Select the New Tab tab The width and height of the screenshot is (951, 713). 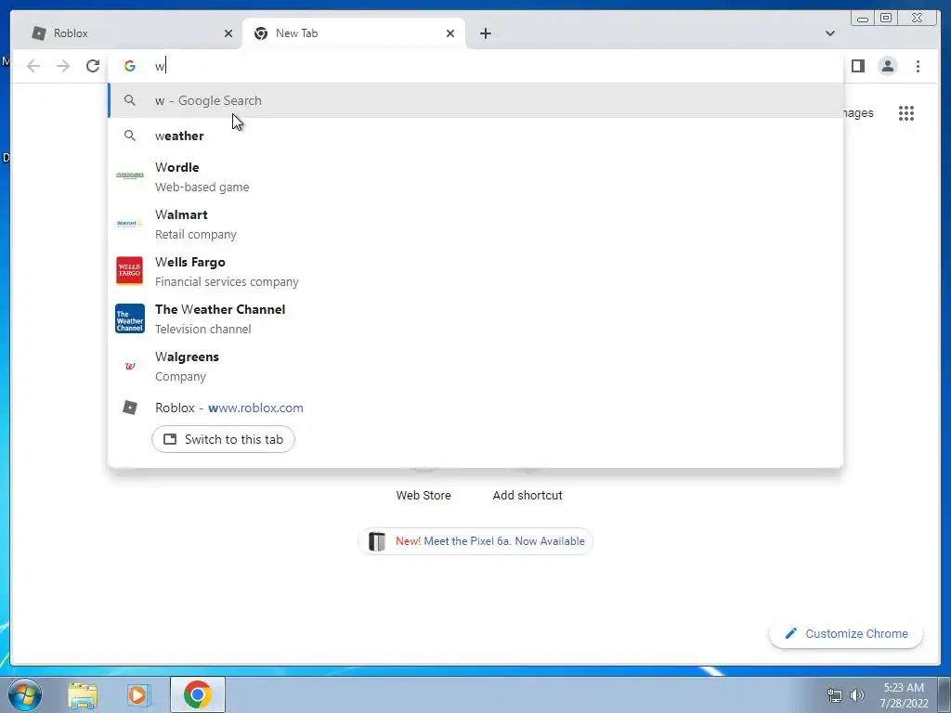click(354, 33)
